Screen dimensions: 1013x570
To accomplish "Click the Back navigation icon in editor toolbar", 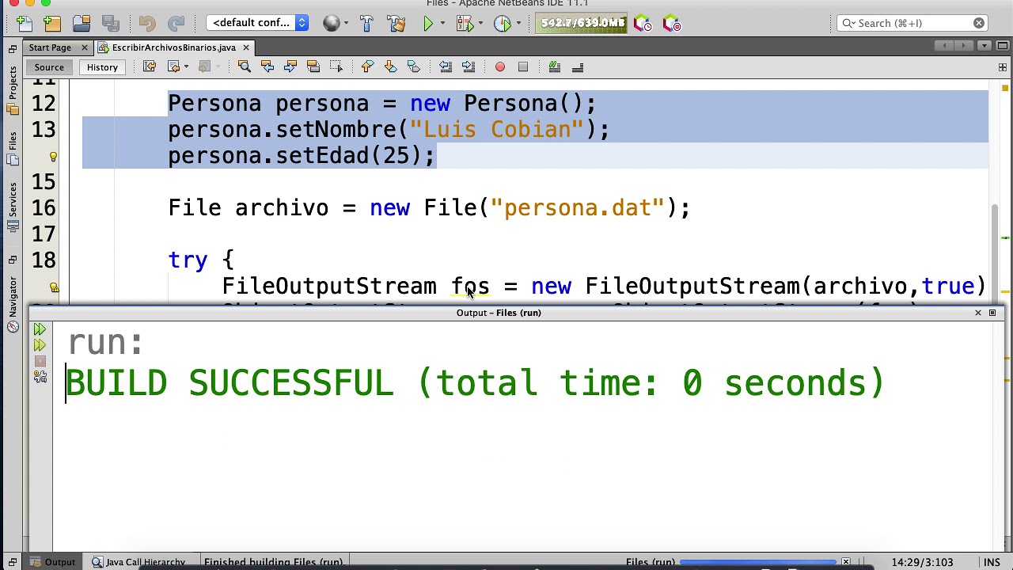I will click(173, 67).
